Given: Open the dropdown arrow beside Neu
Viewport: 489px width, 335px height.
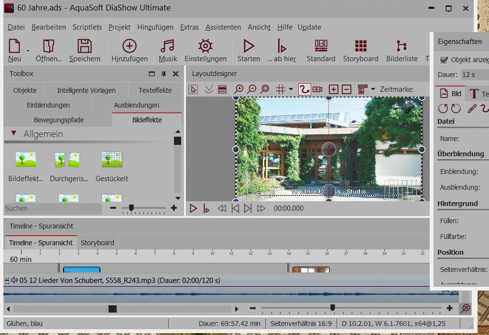Looking at the screenshot, I should (x=28, y=51).
